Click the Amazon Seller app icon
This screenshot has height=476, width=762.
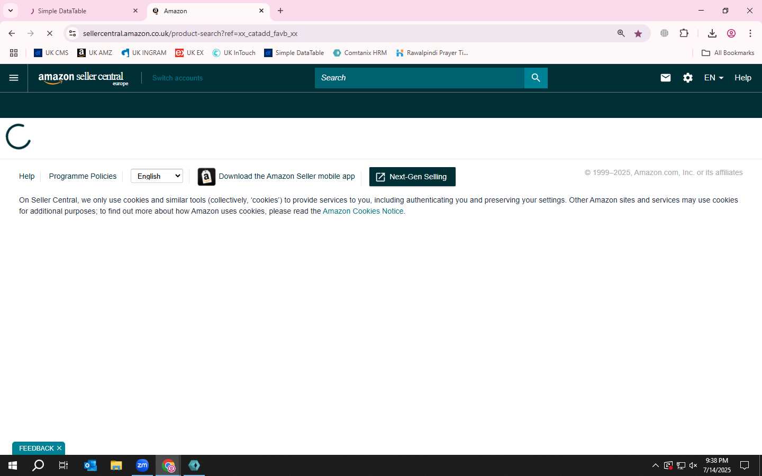206,177
